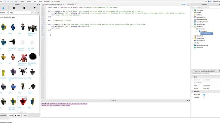Fold the first for loop at line 3

pyautogui.click(x=46, y=11)
